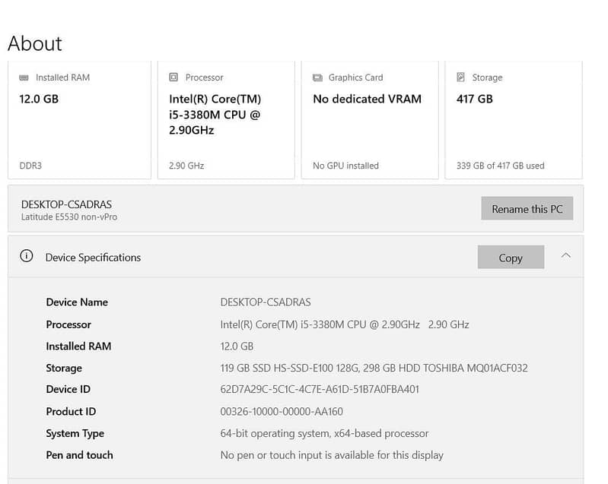Select the No dedicated VRAM text

368,99
